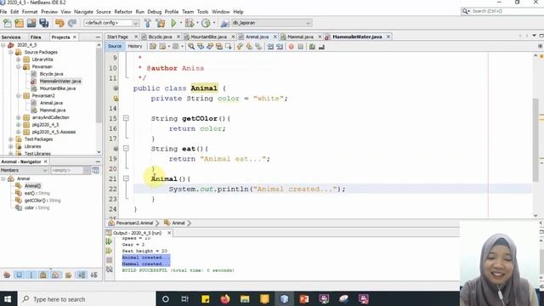Toggle the second filter button in Navigator bottom bar
This screenshot has height=306, width=544.
tap(19, 275)
